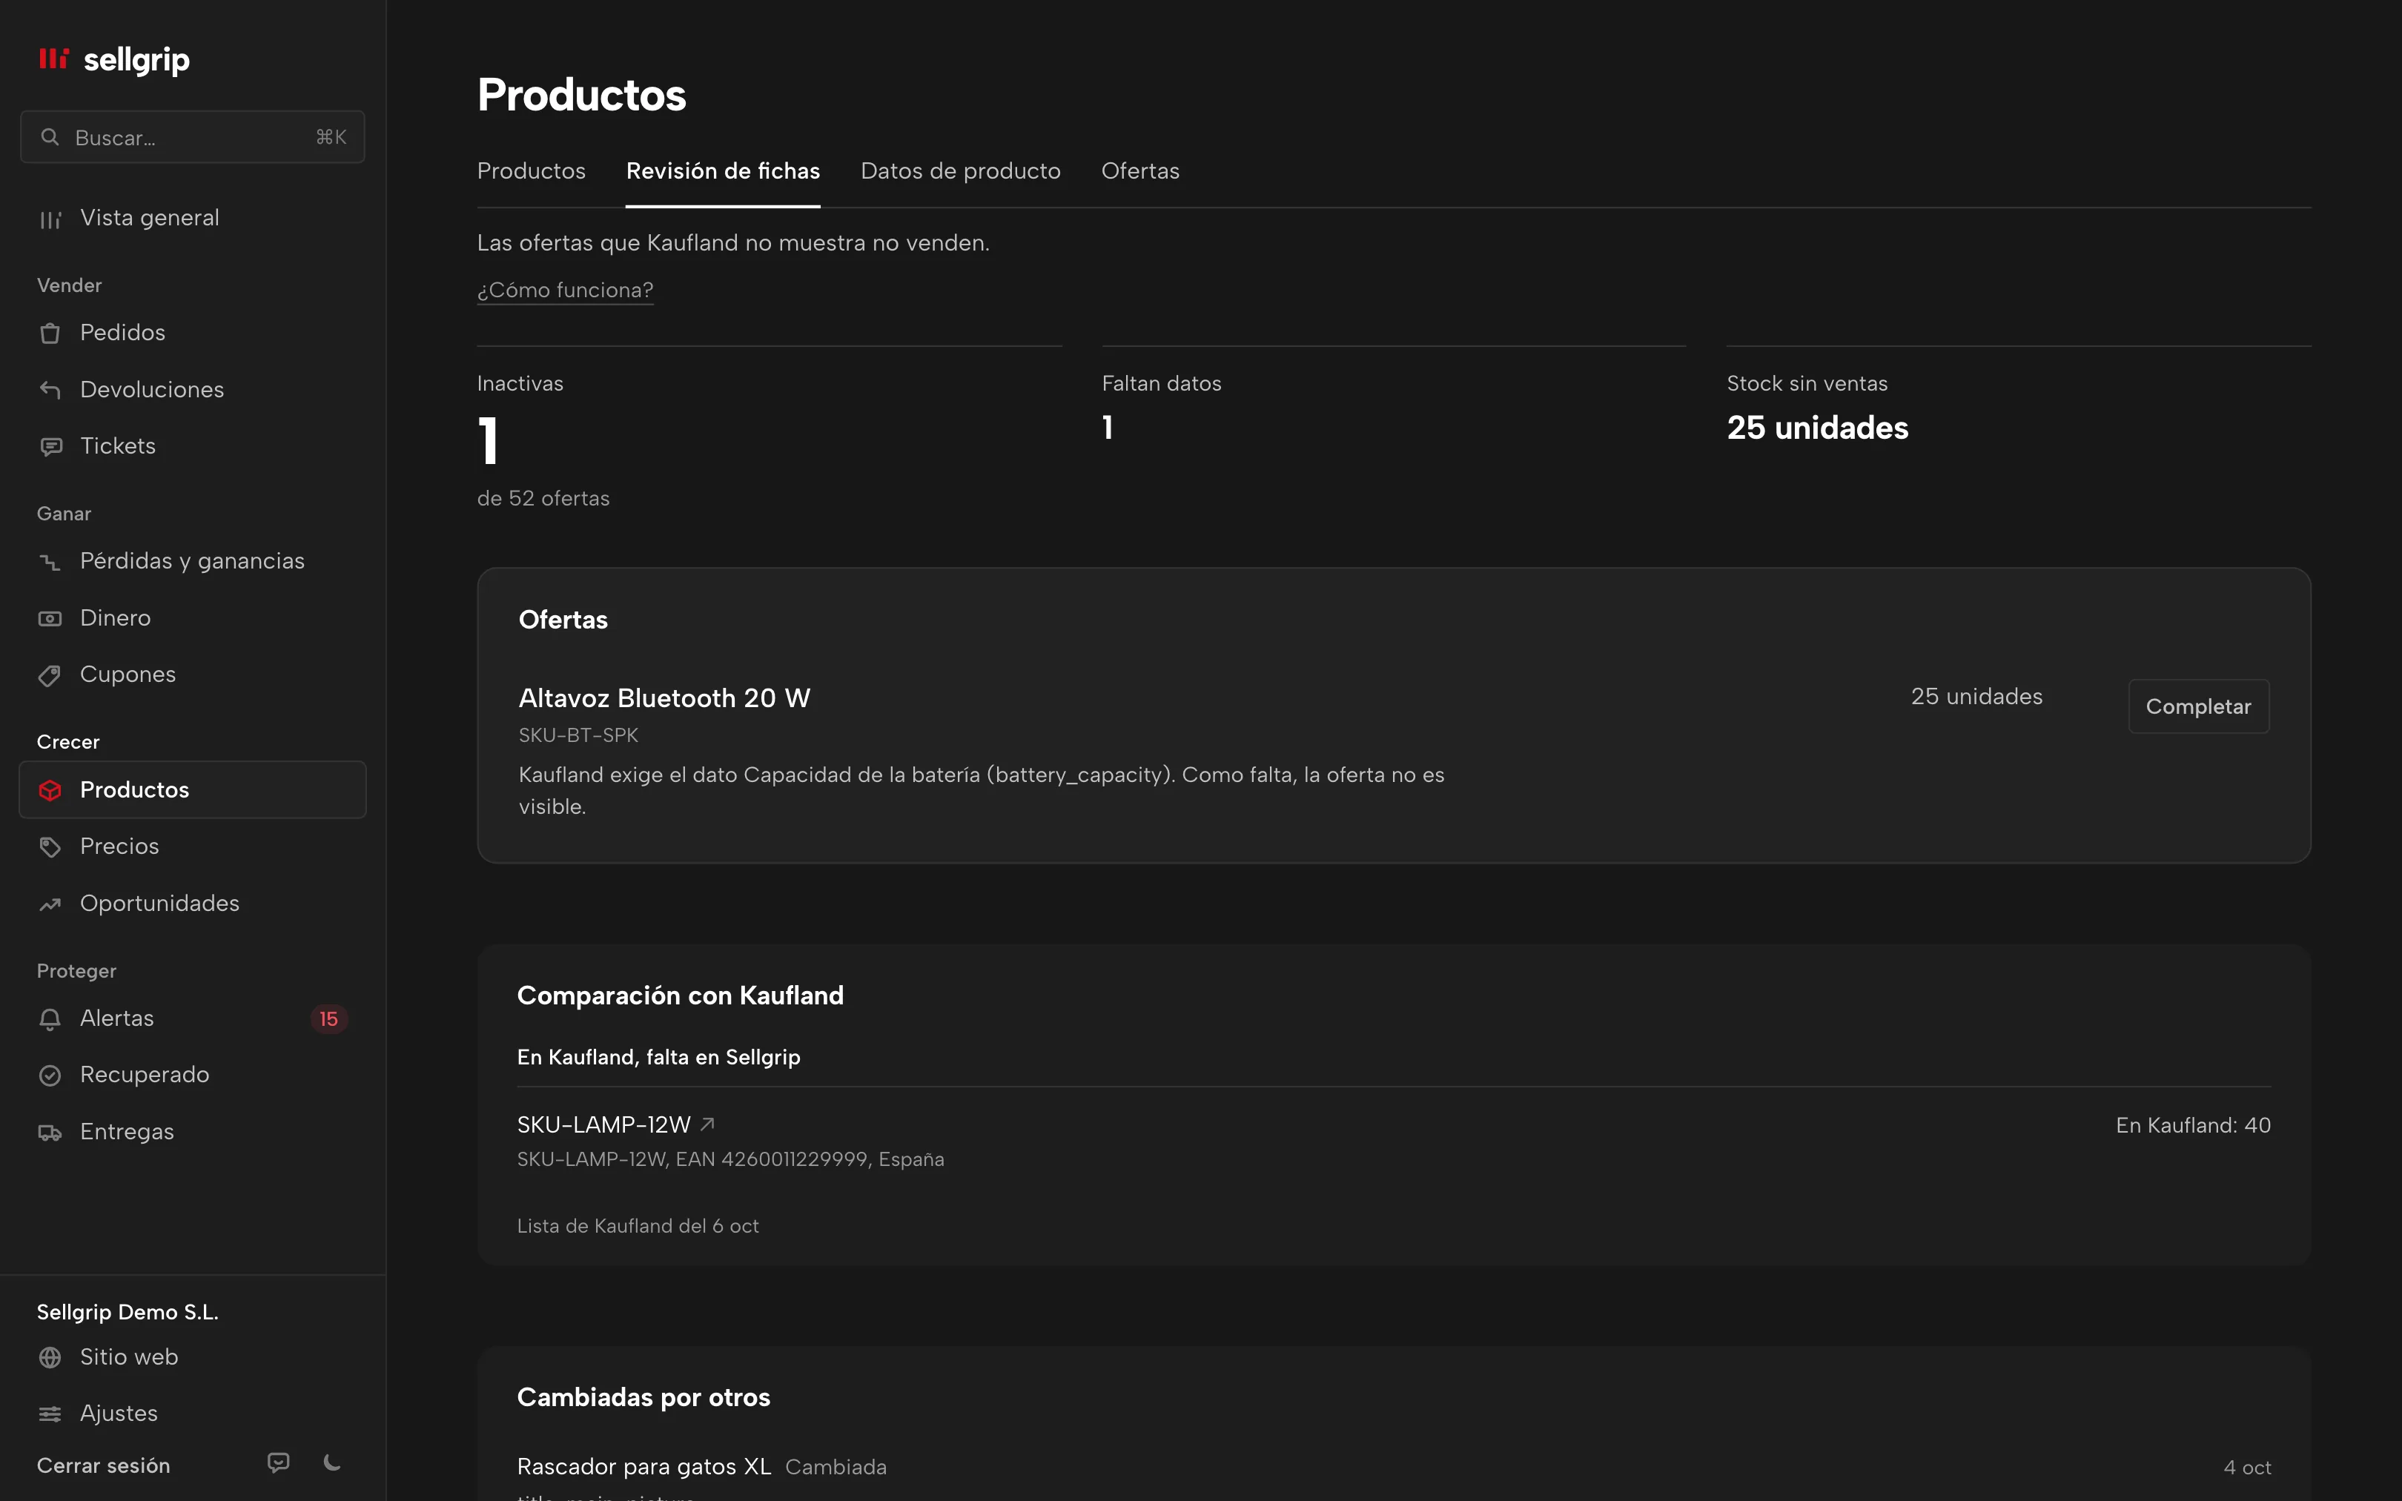
Task: Click the search magnifier icon
Action: (x=50, y=137)
